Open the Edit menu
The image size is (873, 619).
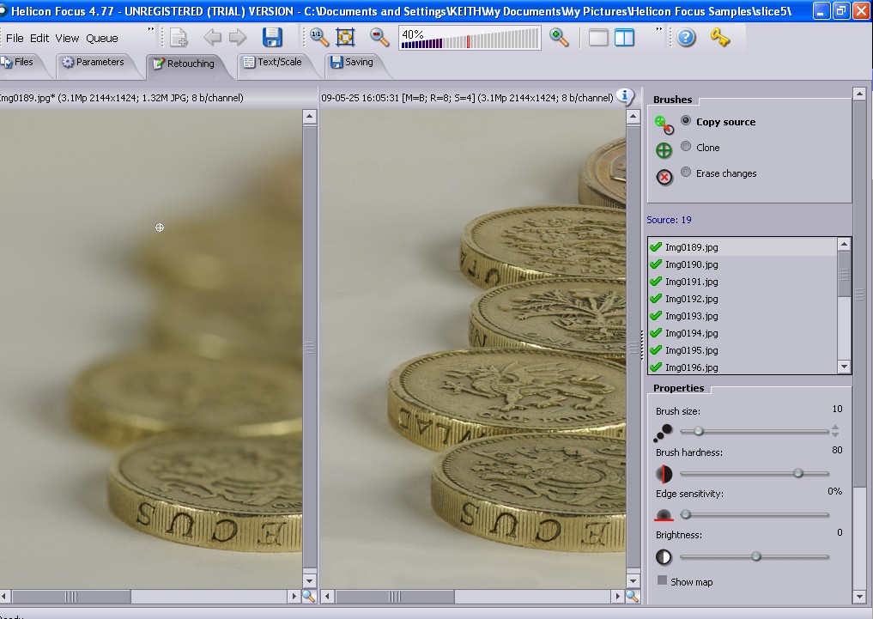click(39, 38)
